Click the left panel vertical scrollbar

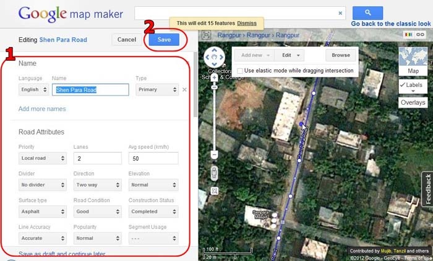click(x=195, y=84)
